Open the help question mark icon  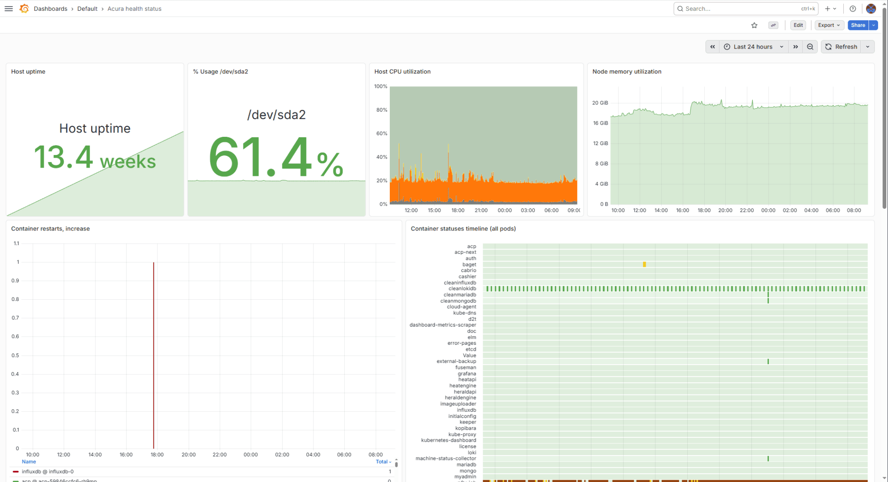tap(853, 9)
